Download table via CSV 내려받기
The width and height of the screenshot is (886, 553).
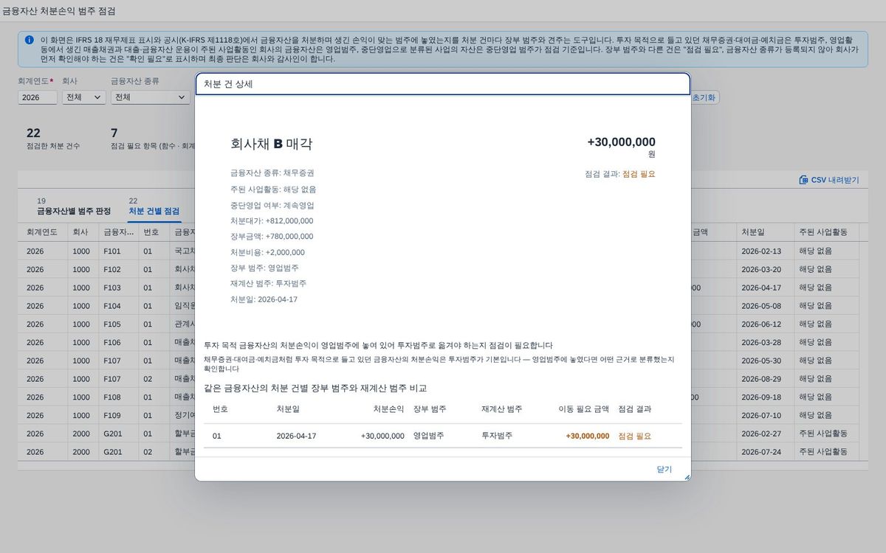click(x=829, y=180)
